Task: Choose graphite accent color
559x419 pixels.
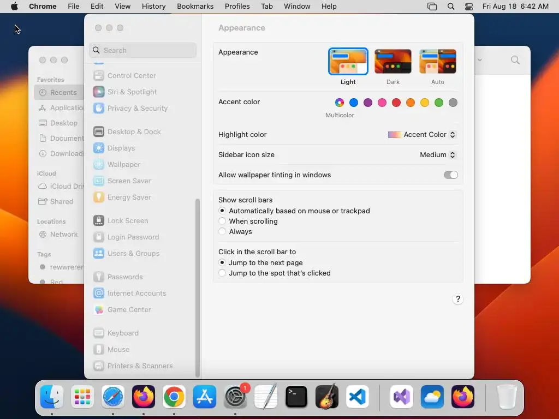Action: [x=453, y=103]
